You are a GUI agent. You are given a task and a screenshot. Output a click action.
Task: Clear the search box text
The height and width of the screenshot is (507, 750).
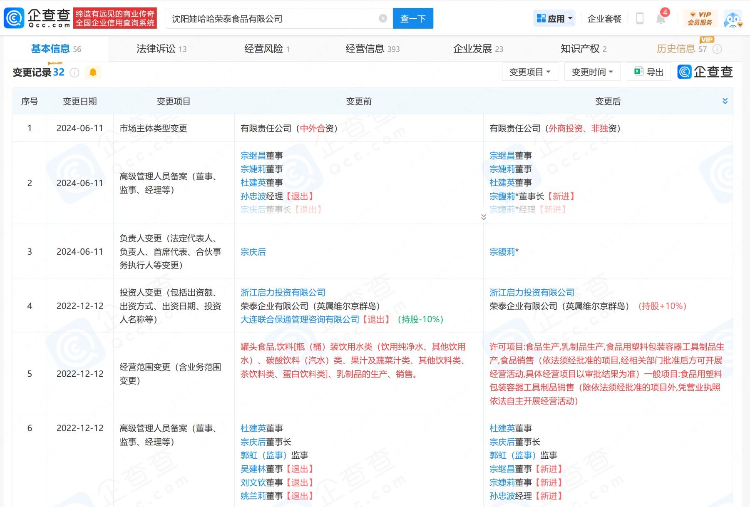(383, 19)
